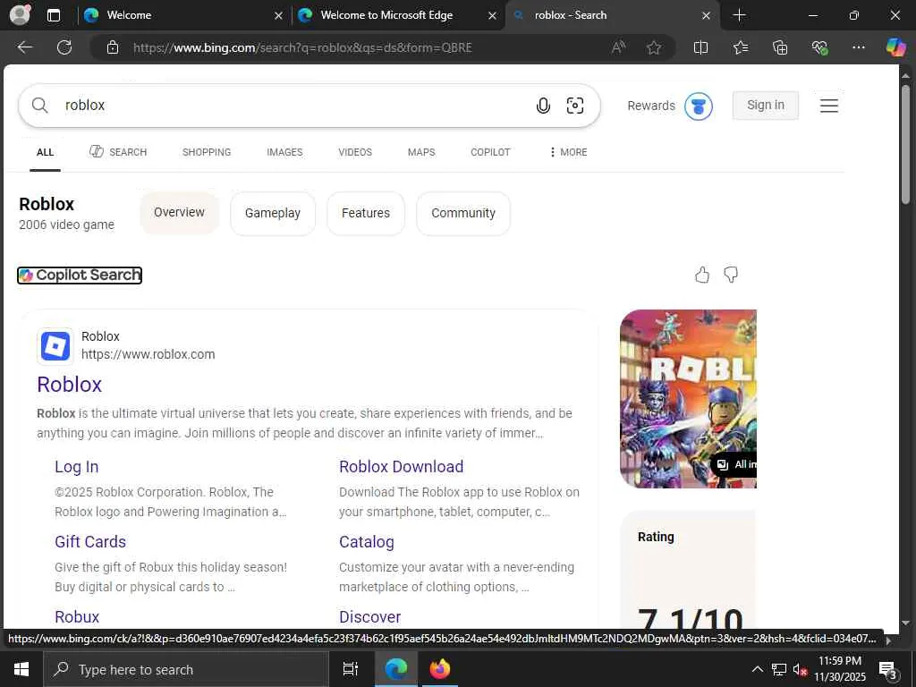The height and width of the screenshot is (687, 916).
Task: Click the address bar URL
Action: click(x=302, y=48)
